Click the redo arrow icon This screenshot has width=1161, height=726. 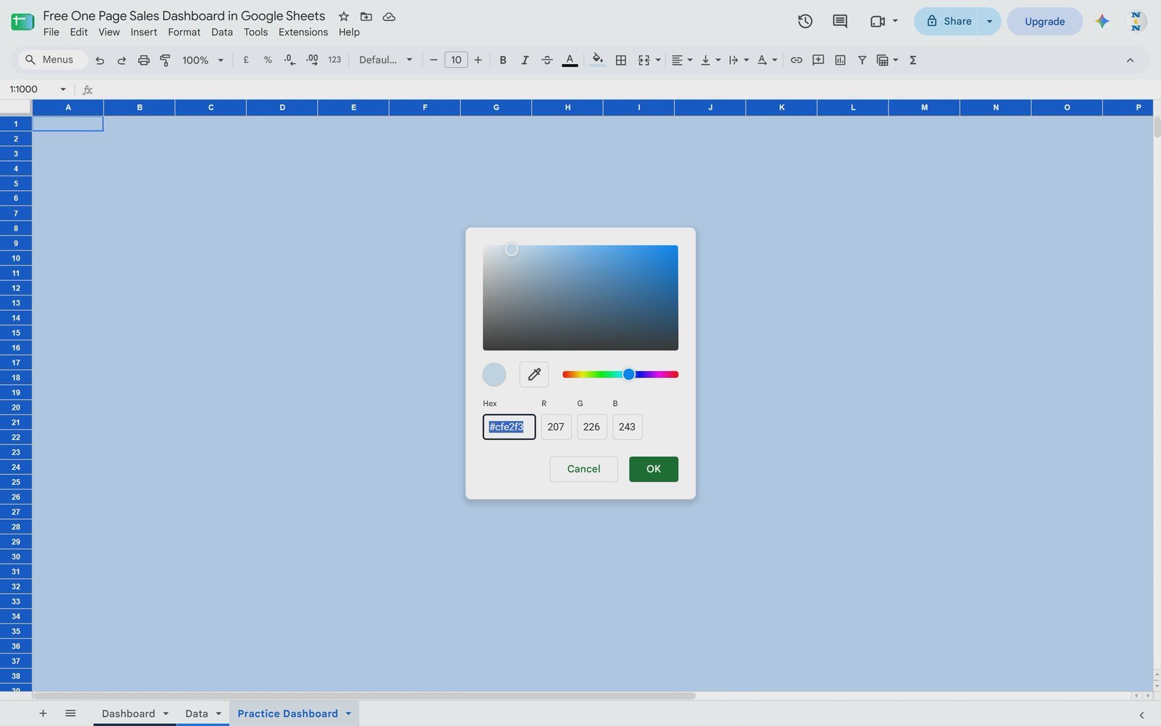pyautogui.click(x=122, y=60)
